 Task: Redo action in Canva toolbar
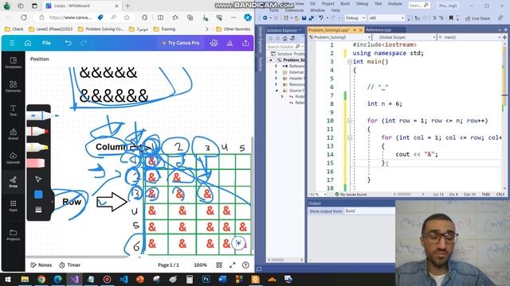(84, 43)
